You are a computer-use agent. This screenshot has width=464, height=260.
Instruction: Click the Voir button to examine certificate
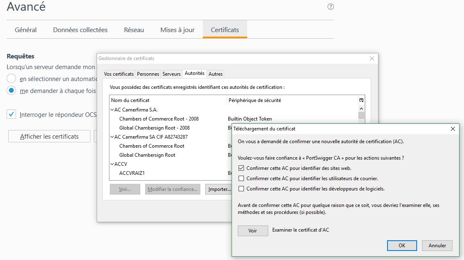coord(253,231)
